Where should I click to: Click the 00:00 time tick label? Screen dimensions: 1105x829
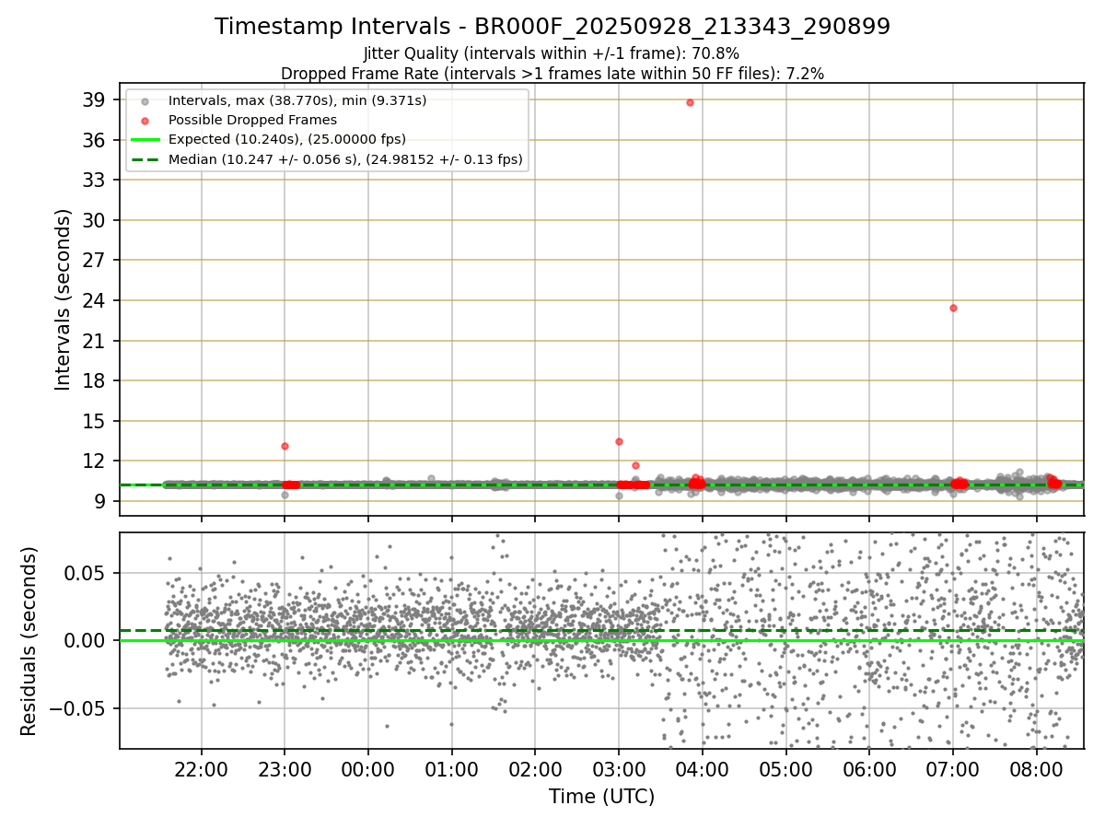(x=368, y=770)
